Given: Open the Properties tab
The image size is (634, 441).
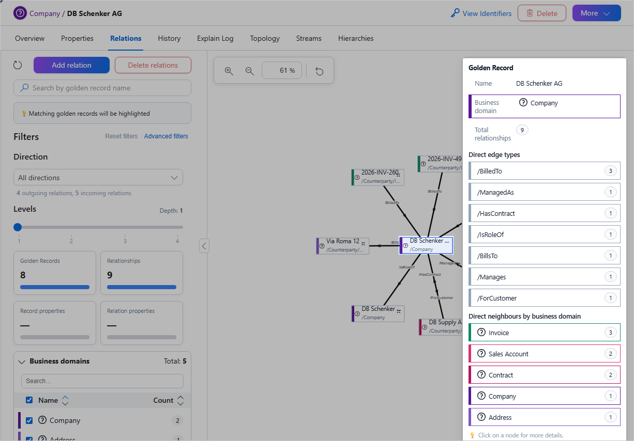Looking at the screenshot, I should (x=77, y=38).
